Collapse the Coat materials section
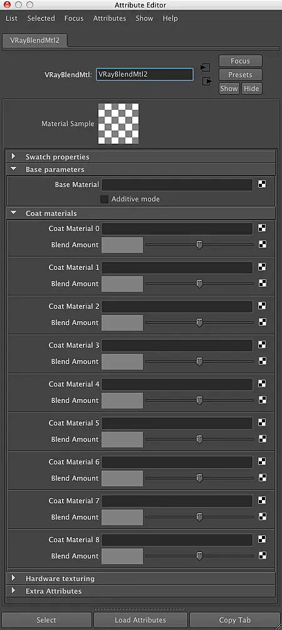282x630 pixels. point(14,213)
